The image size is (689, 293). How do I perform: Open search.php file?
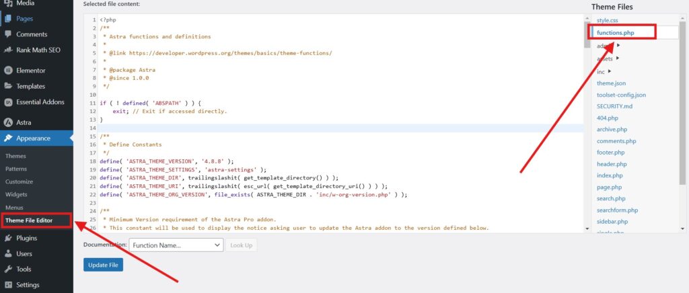pos(611,199)
